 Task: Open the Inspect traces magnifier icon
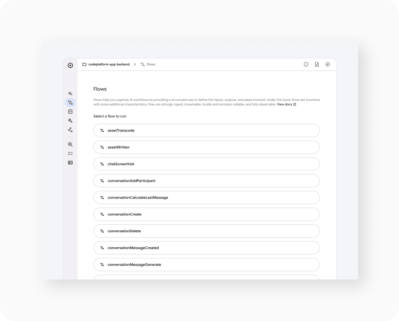pos(70,144)
